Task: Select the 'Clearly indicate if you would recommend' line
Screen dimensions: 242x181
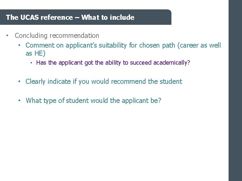Action: pos(104,81)
